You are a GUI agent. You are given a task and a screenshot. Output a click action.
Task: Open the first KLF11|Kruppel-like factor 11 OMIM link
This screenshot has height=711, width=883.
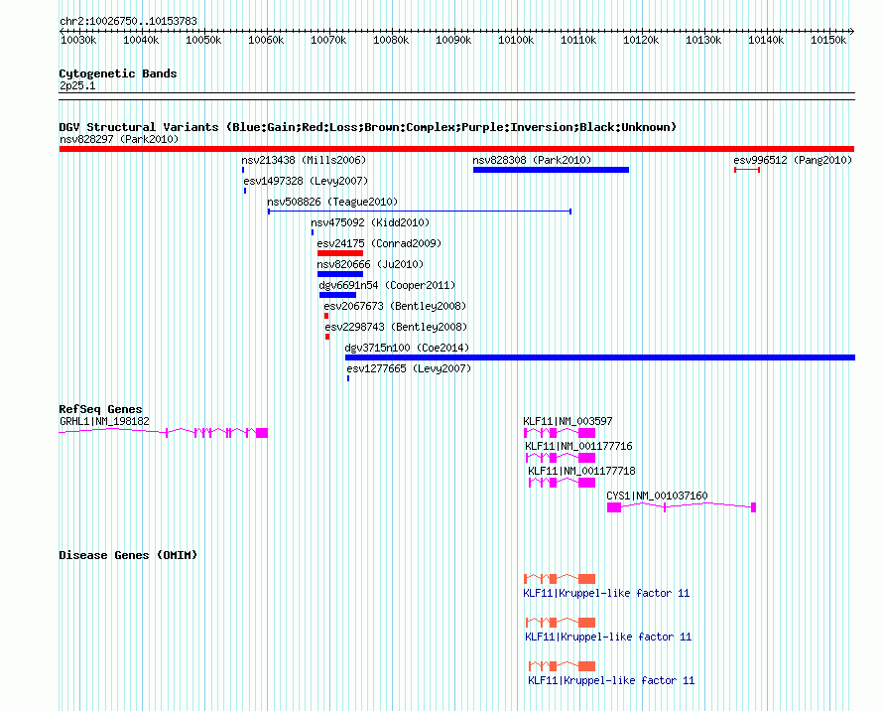pos(606,593)
